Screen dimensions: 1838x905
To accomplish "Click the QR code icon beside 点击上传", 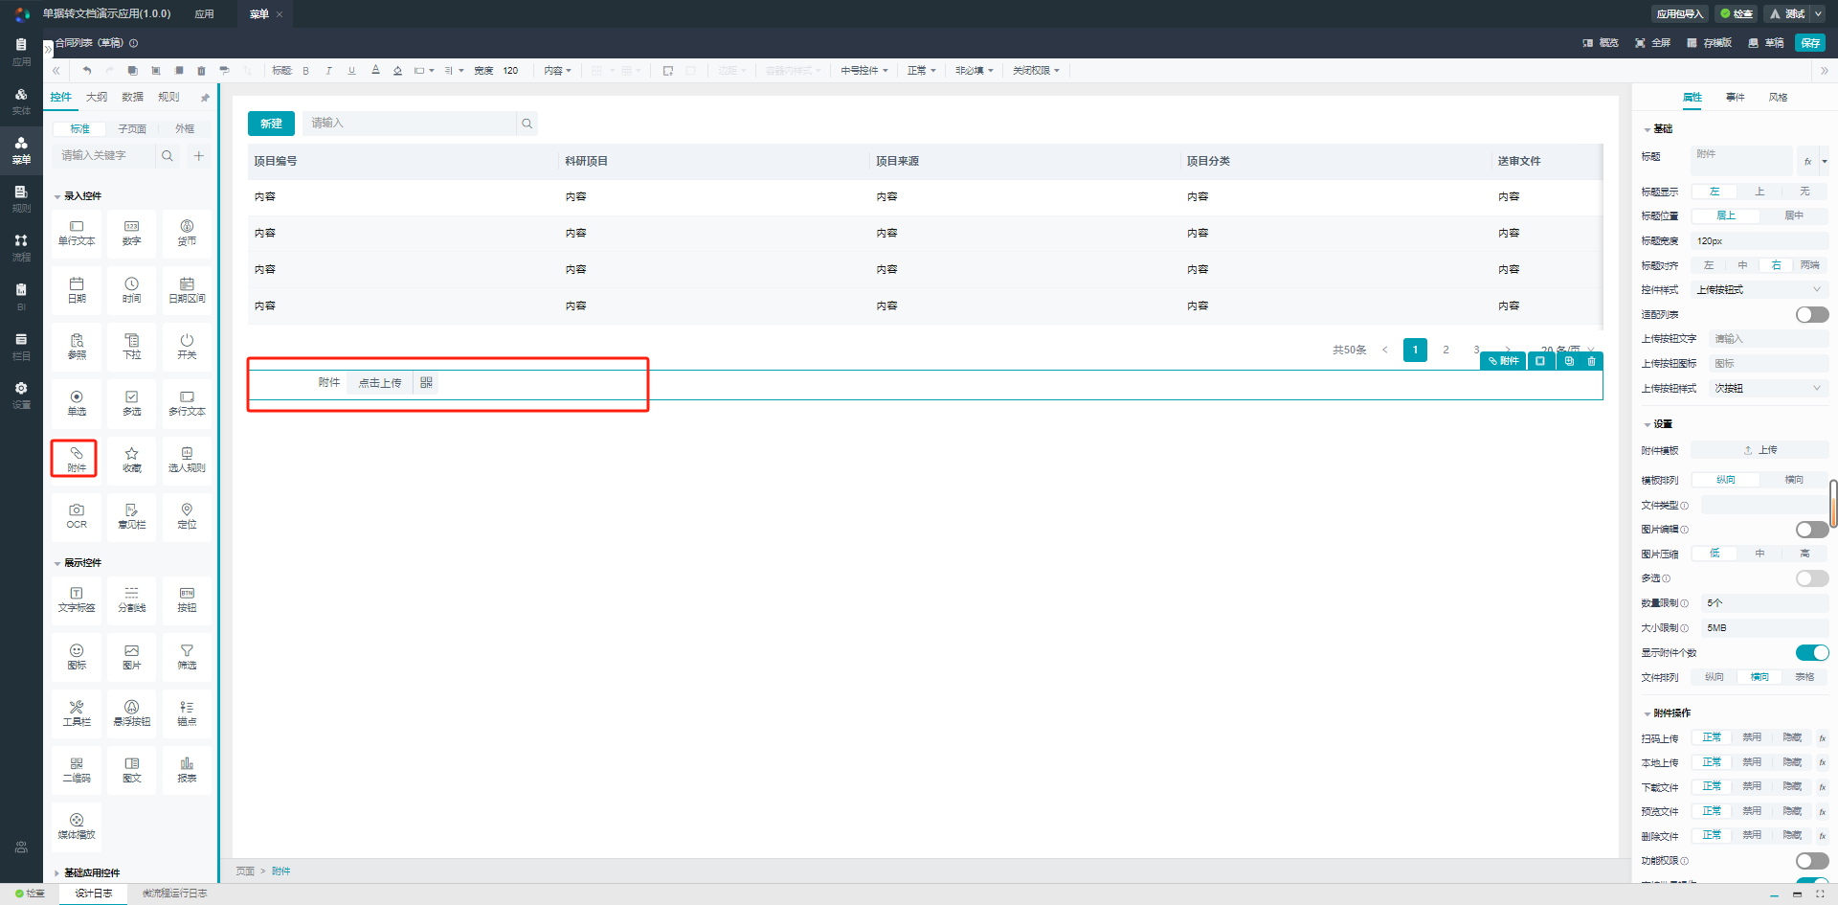I will tap(426, 383).
